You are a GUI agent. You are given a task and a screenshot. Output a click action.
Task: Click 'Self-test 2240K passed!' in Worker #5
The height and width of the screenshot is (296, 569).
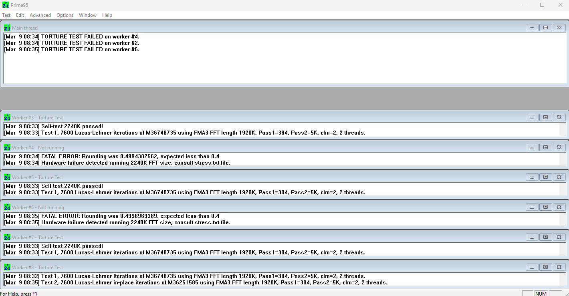[54, 186]
